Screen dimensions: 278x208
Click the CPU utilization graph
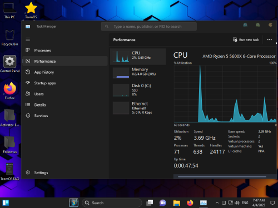click(225, 94)
